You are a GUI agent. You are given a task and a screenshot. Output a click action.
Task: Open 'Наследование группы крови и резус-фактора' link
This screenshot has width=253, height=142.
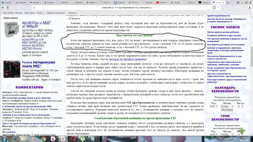click(x=27, y=98)
